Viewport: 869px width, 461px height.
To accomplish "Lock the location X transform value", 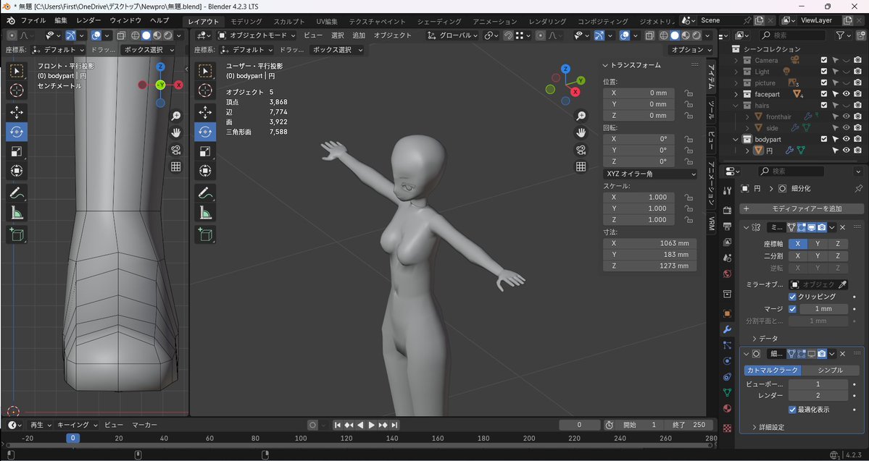I will 689,93.
